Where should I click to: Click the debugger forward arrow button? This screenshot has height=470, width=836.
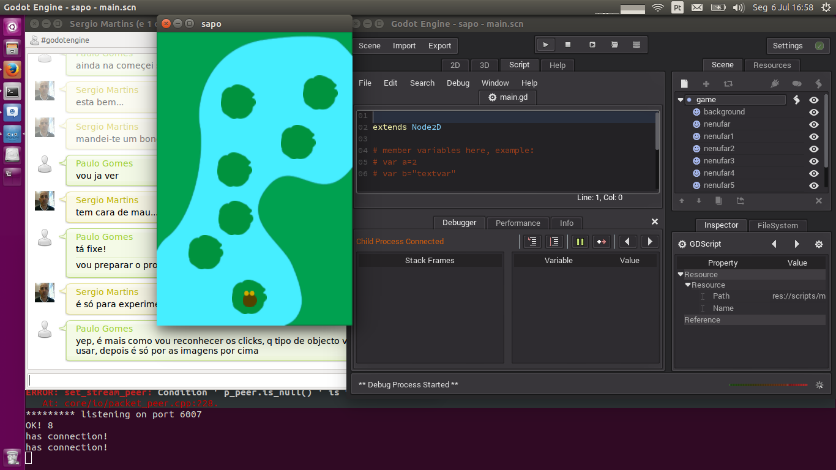(649, 242)
